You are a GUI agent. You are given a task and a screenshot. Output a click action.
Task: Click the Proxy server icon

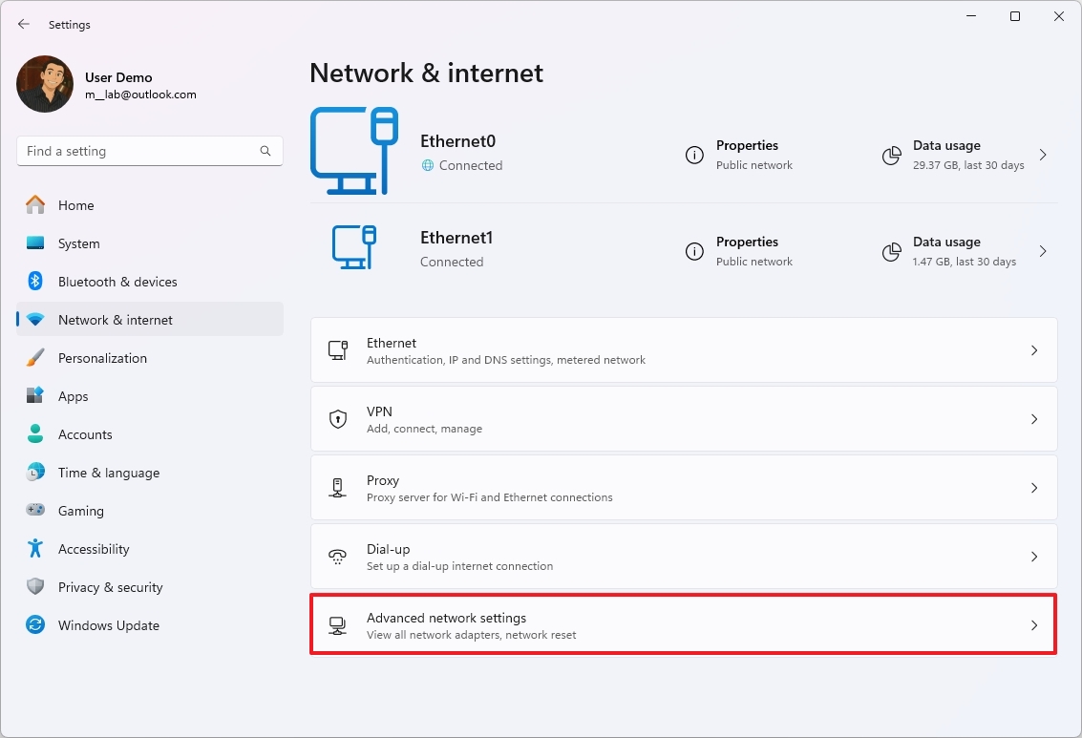(x=337, y=487)
